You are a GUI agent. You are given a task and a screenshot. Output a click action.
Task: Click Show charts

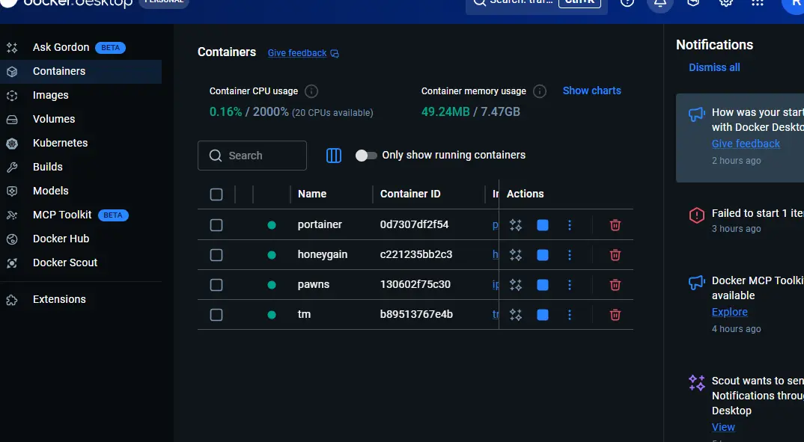(x=591, y=90)
